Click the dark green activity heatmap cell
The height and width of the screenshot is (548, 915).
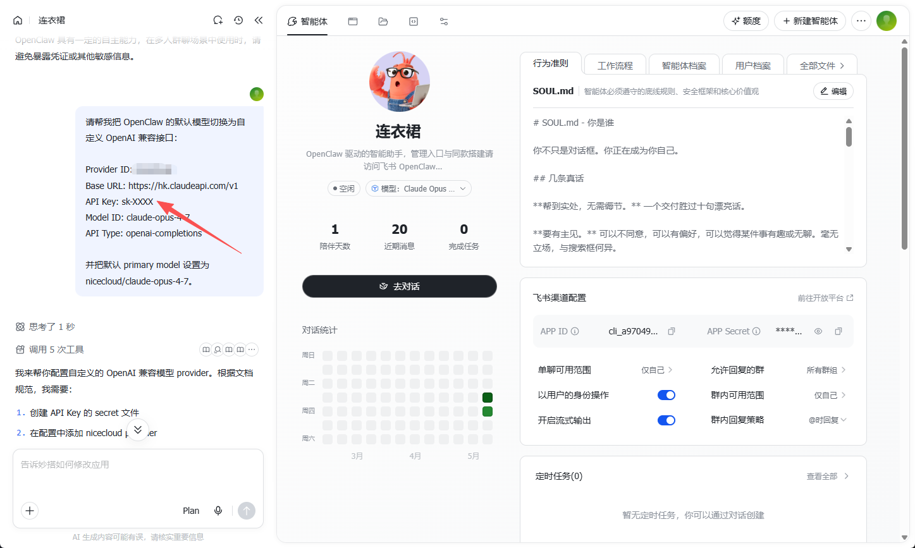tap(488, 398)
